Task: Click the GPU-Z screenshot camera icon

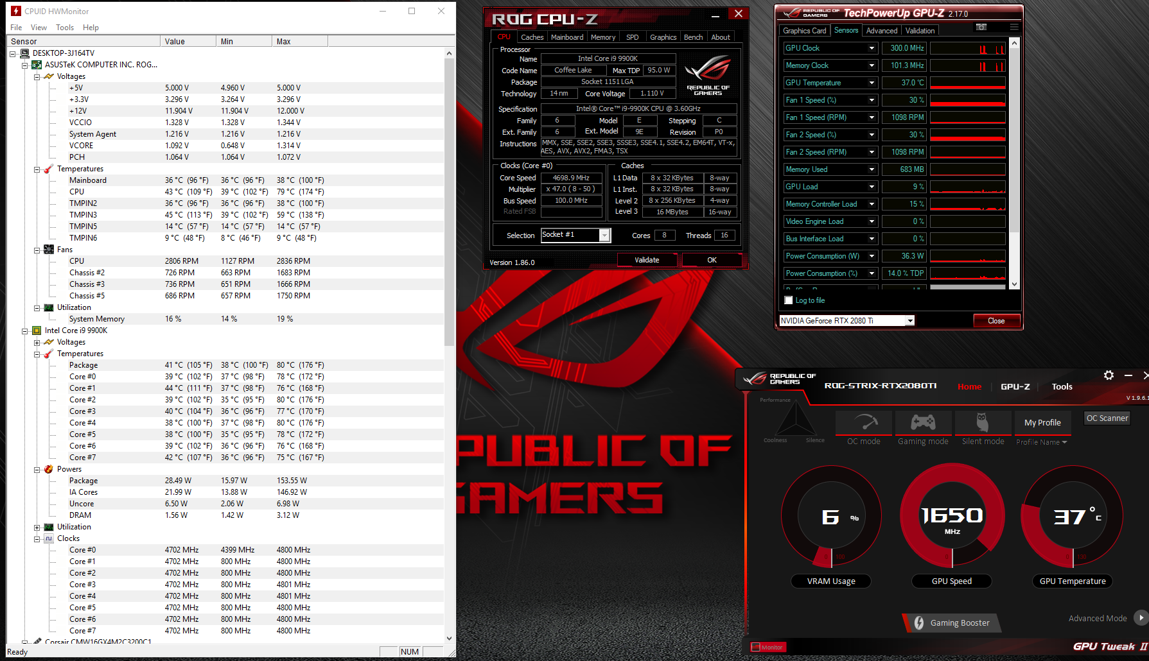Action: (981, 27)
